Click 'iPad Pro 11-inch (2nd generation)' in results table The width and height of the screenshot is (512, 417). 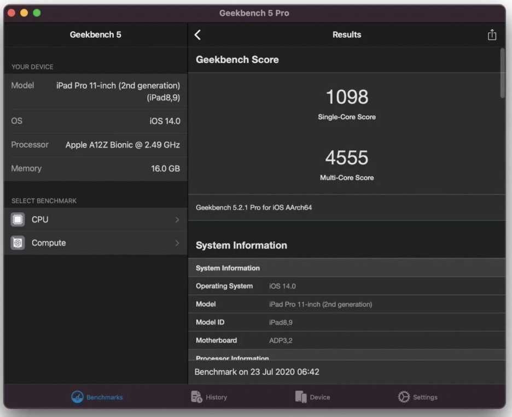[321, 304]
